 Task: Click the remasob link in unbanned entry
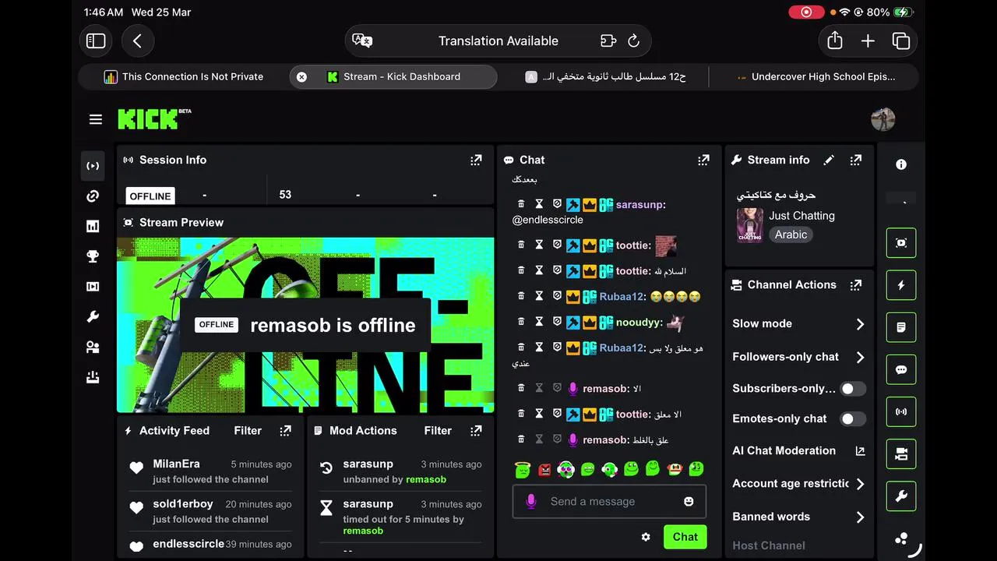(426, 480)
